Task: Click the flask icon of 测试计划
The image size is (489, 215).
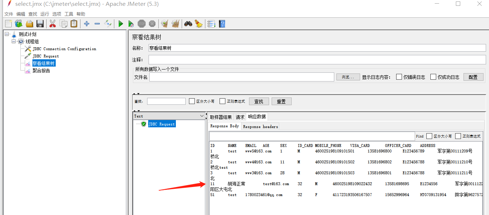Action: (14, 34)
